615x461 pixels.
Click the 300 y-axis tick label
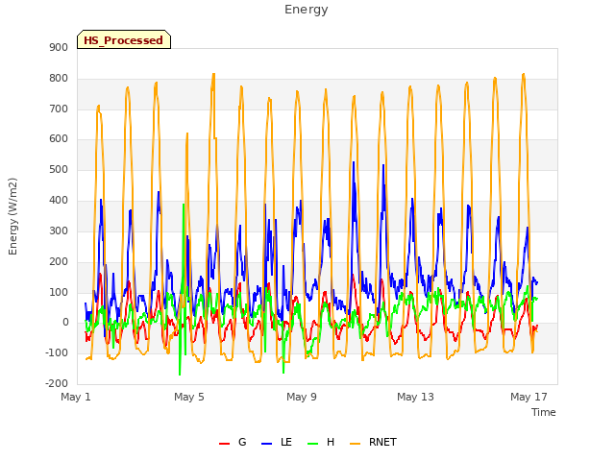point(59,230)
